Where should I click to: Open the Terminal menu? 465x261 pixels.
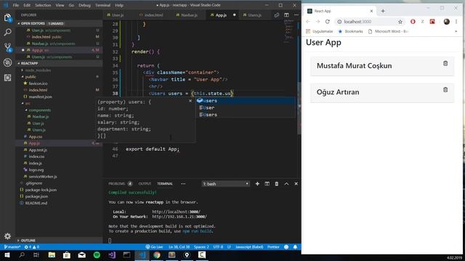(x=102, y=5)
